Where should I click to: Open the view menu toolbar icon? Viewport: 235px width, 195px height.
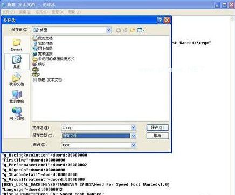141,30
